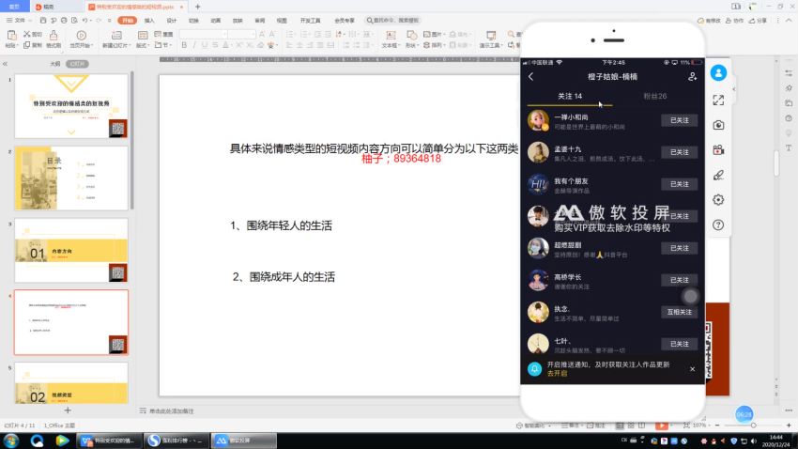This screenshot has height=449, width=798.
Task: Click the account avatar icon in mirror sidebar
Action: coord(718,72)
